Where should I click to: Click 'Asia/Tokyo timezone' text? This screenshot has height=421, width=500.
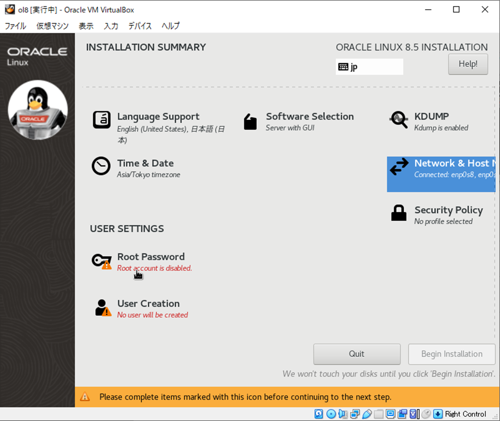[x=149, y=175]
